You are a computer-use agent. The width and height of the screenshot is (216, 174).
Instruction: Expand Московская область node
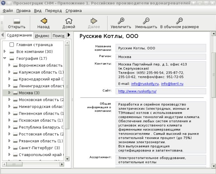(9, 100)
